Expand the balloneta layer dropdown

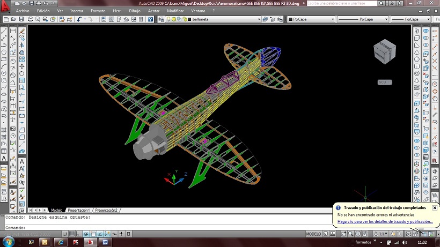click(x=259, y=19)
